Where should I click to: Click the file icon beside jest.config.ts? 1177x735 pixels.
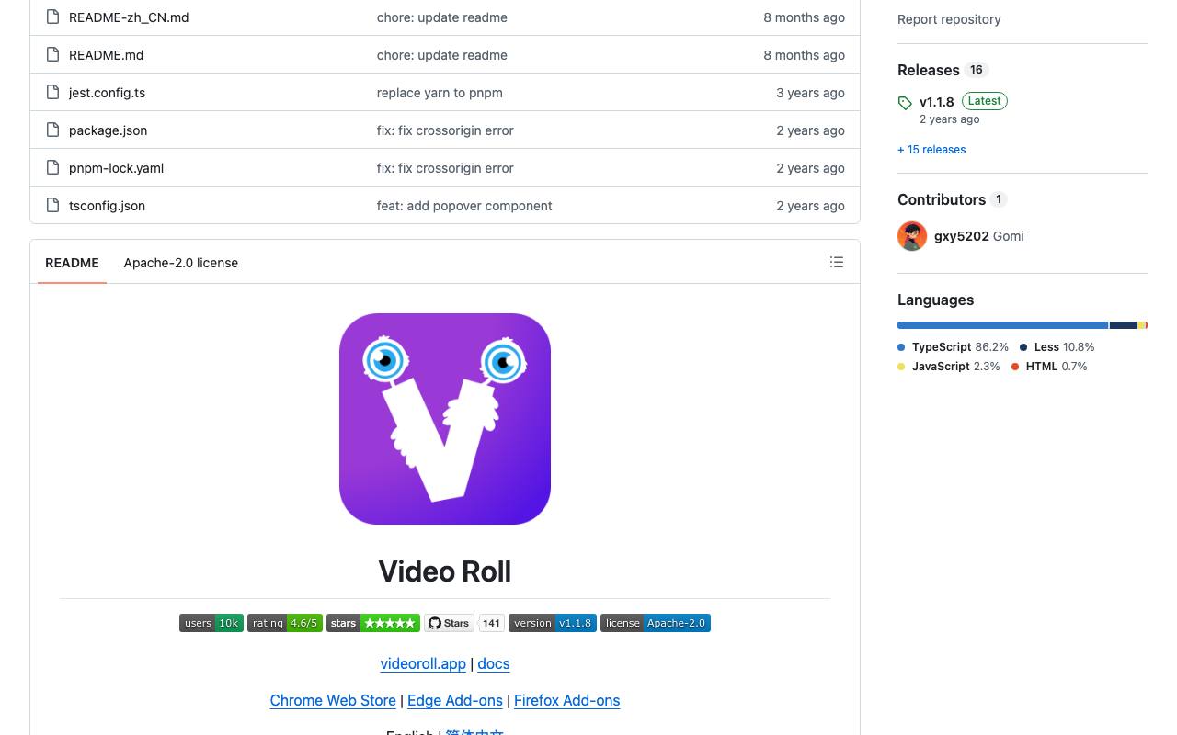coord(52,93)
